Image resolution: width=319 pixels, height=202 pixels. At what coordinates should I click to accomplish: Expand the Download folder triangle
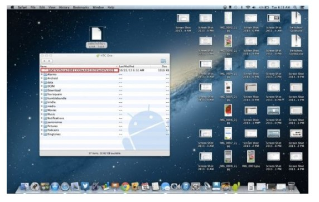coord(42,90)
